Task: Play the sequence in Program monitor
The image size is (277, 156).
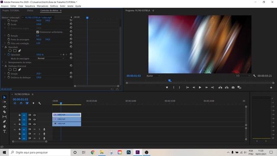Action: (x=200, y=88)
